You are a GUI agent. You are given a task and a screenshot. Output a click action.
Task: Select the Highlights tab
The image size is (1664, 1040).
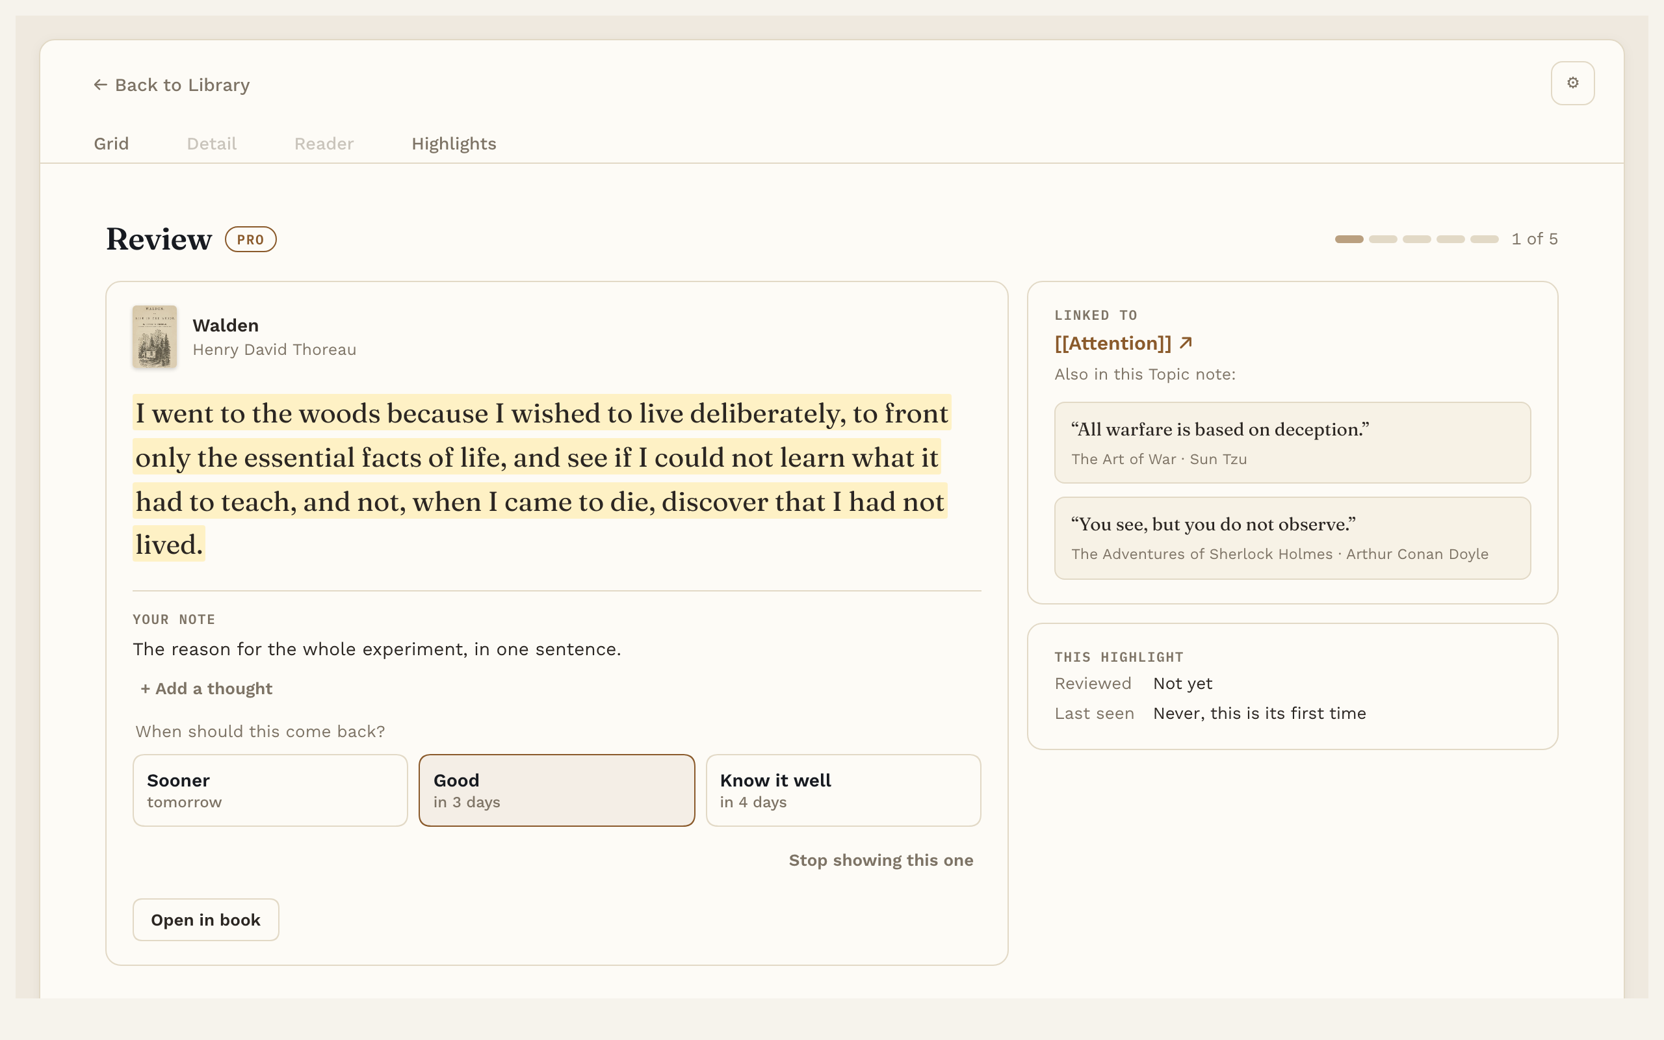(454, 144)
